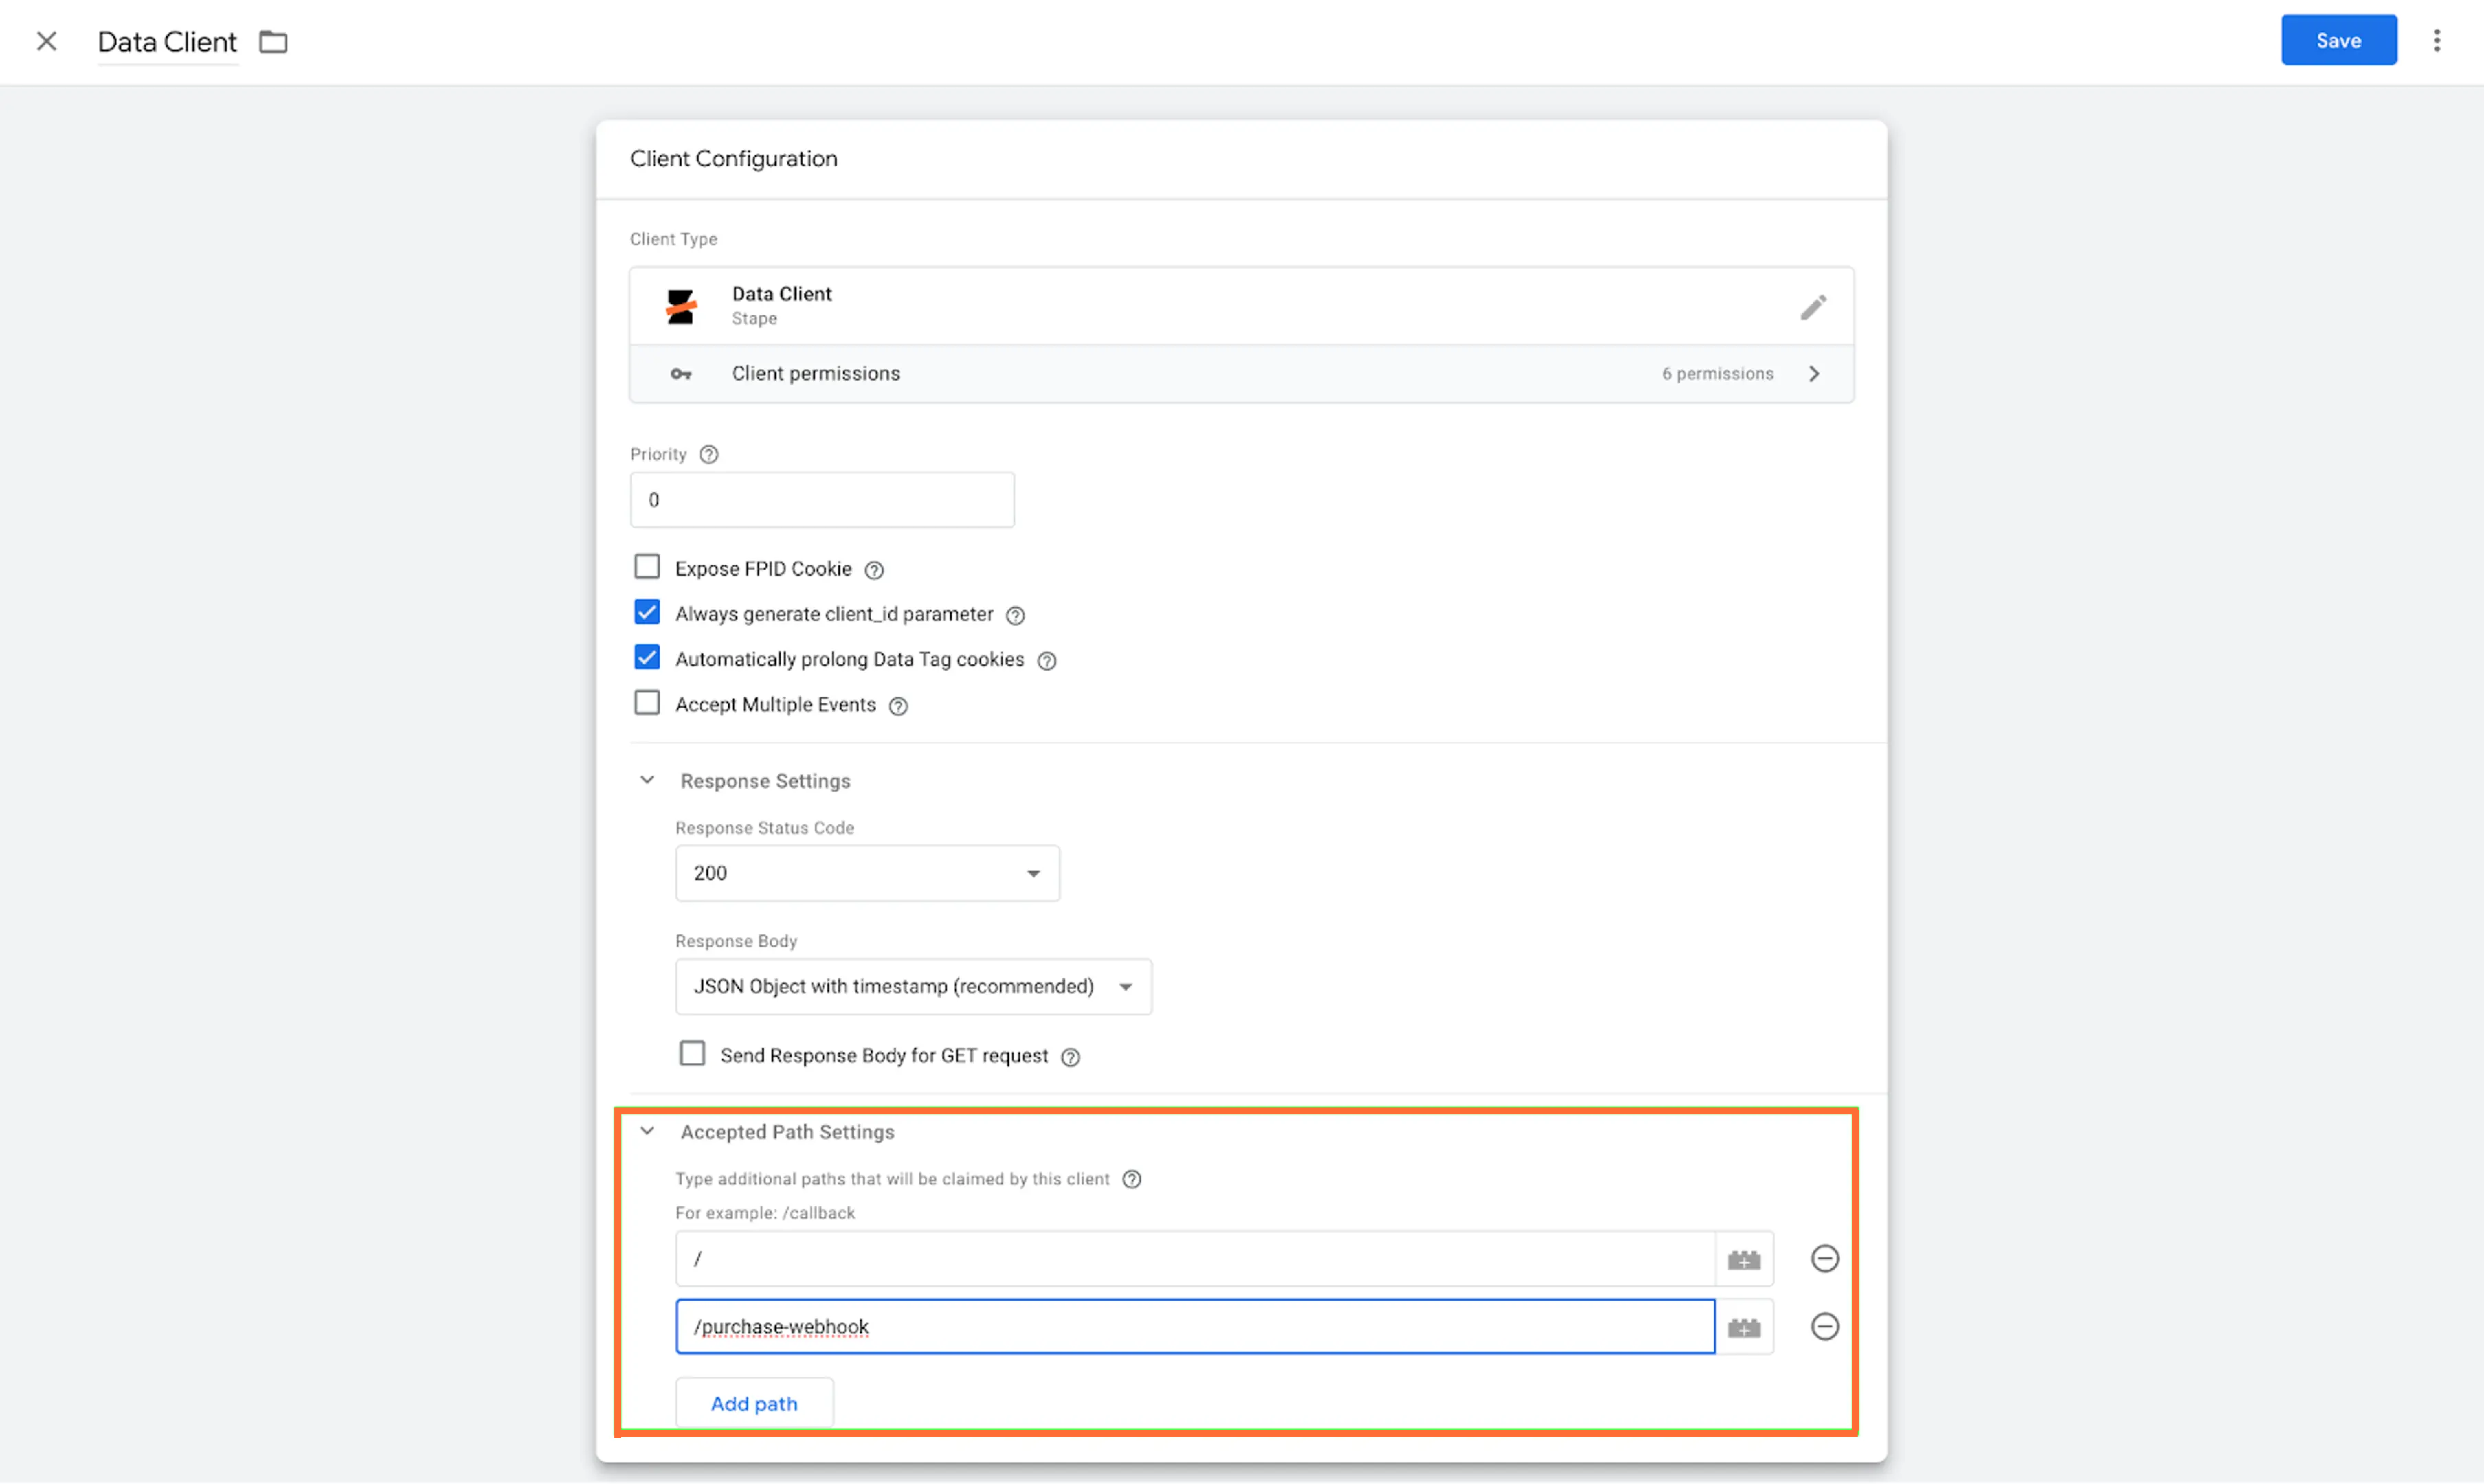Click the '/' path input field

[x=1195, y=1259]
